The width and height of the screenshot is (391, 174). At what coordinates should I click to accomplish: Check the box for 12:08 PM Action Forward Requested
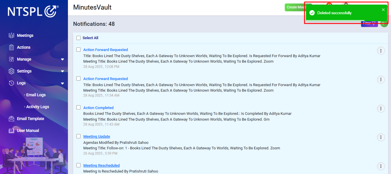[78, 50]
